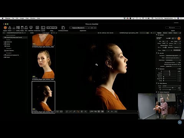The height and width of the screenshot is (138, 184).
Task: Select the front-facing portrait thumbnail
Action: point(43,64)
